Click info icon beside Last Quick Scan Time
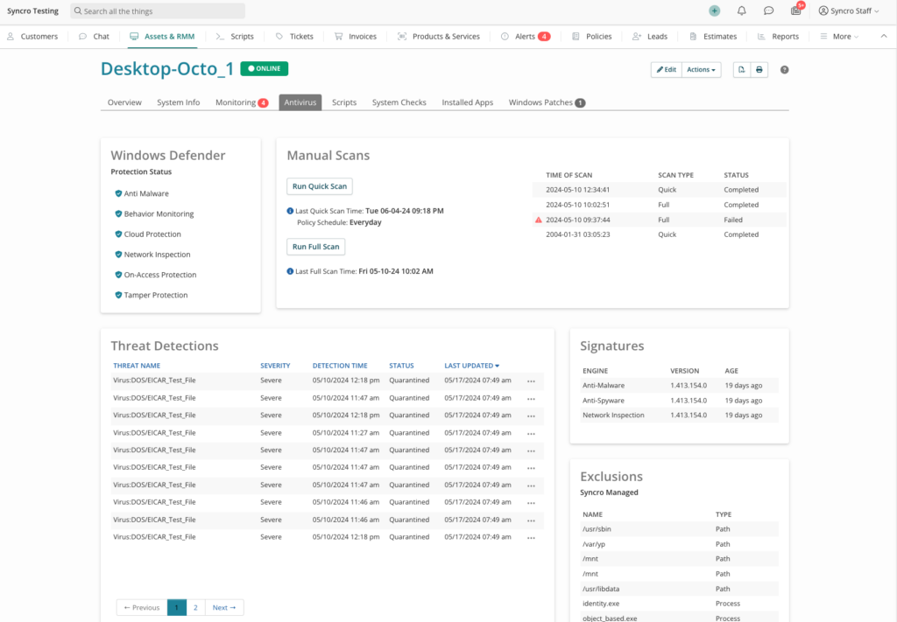Screen dimensions: 897x622 coord(290,211)
